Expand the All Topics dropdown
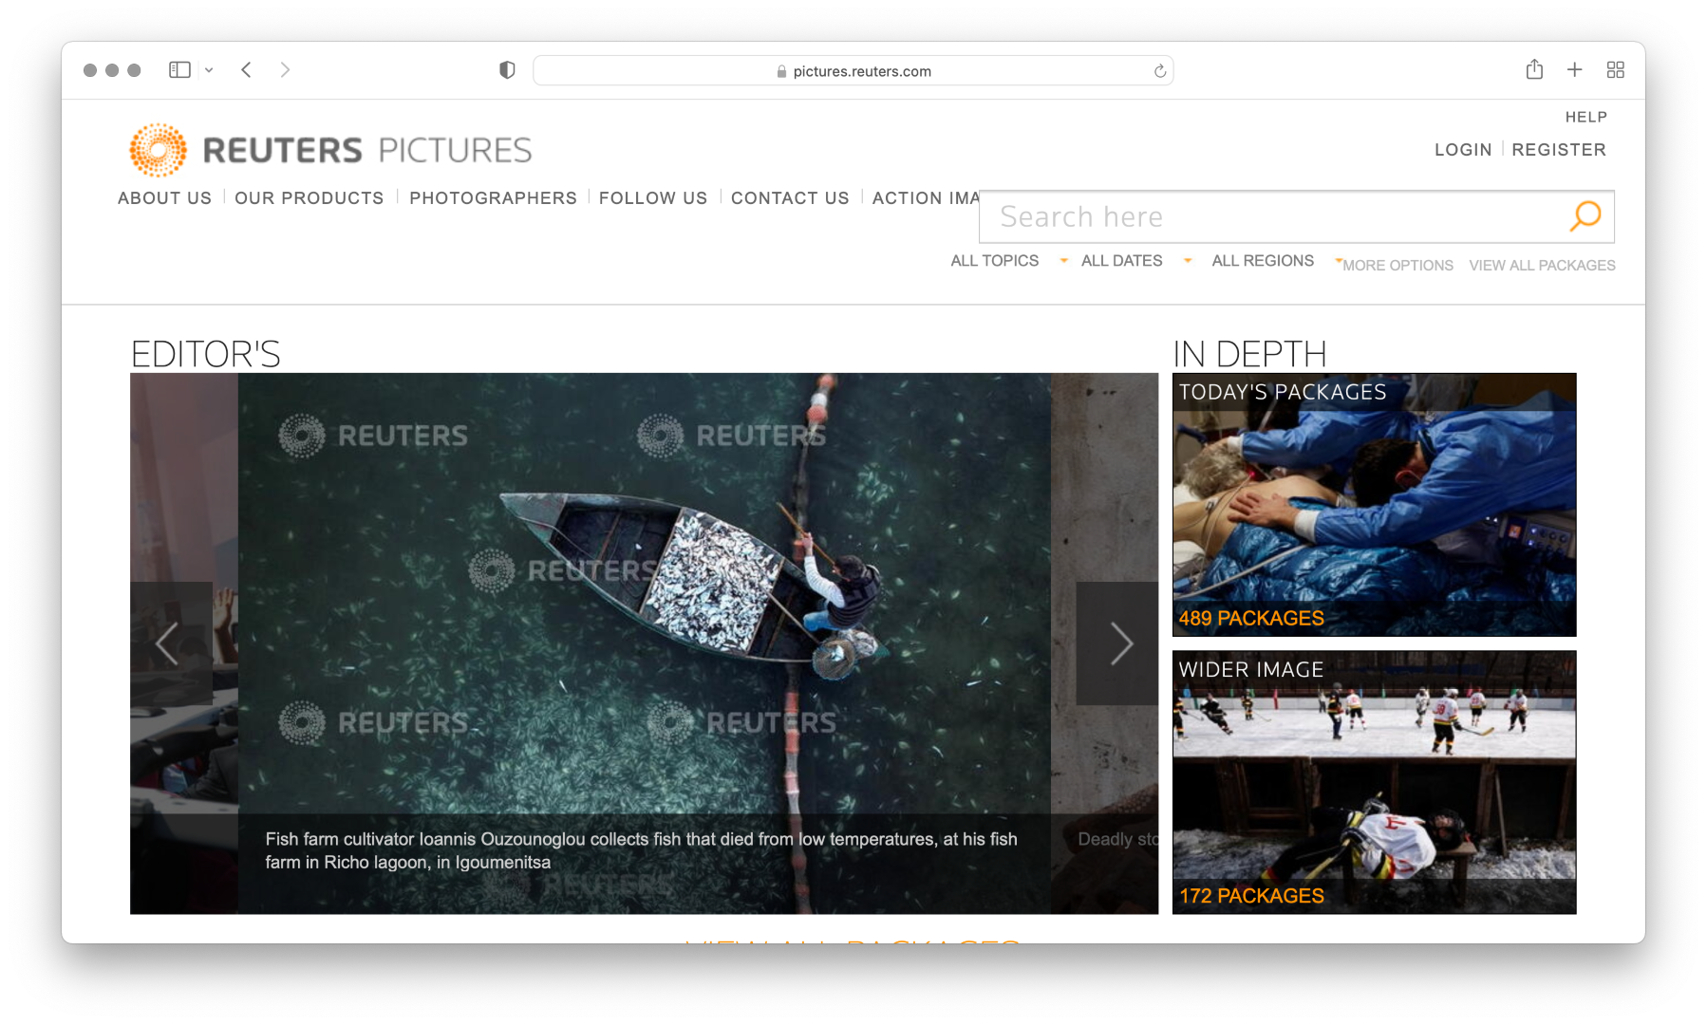This screenshot has height=1025, width=1707. (x=1007, y=261)
